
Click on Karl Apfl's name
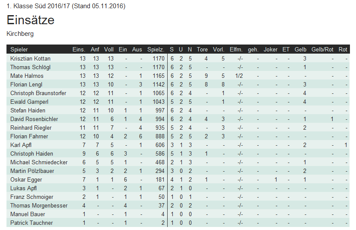point(21,145)
